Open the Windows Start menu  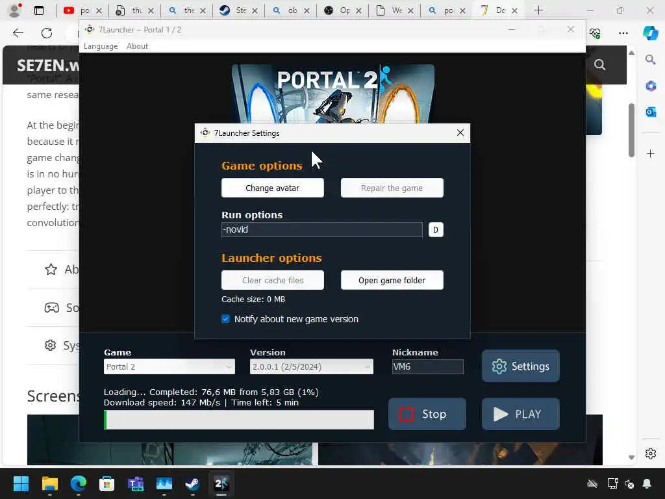(x=21, y=483)
